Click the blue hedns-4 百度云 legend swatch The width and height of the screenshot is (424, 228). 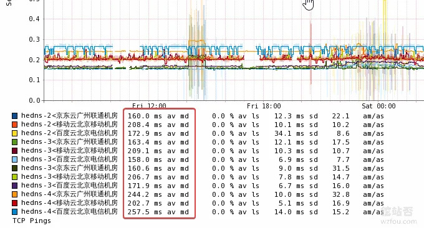15,212
